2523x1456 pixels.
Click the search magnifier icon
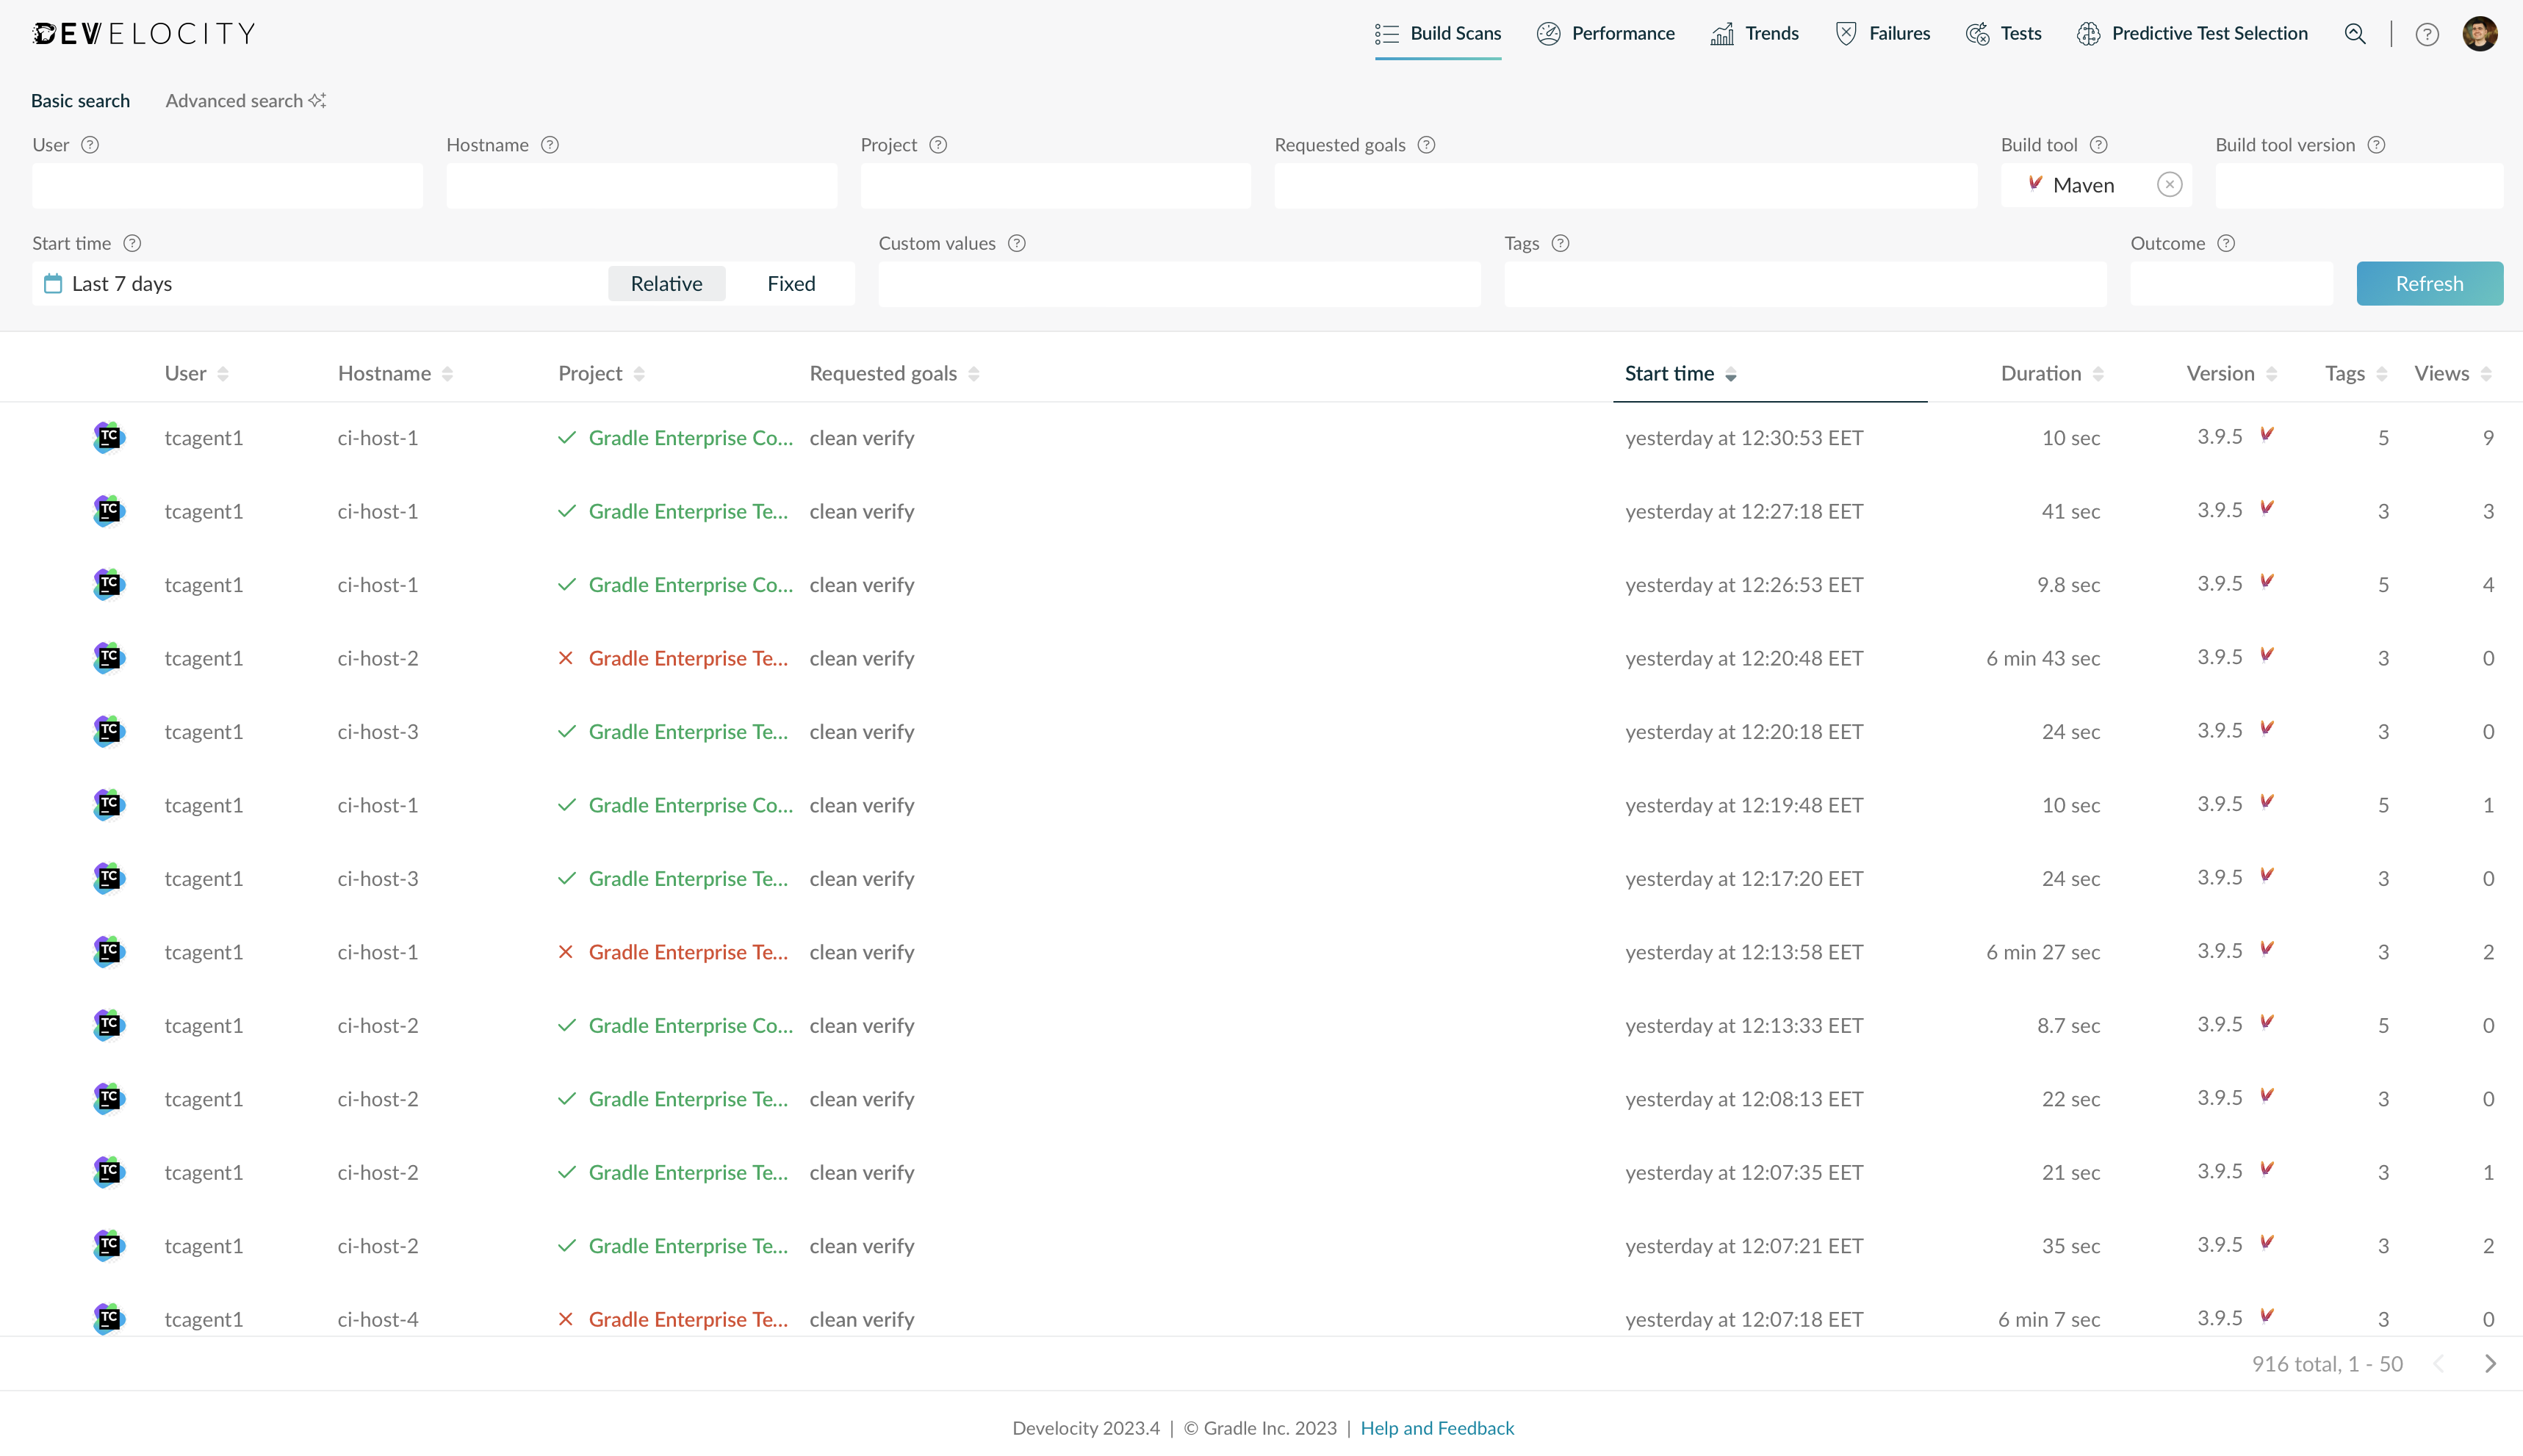(2355, 33)
